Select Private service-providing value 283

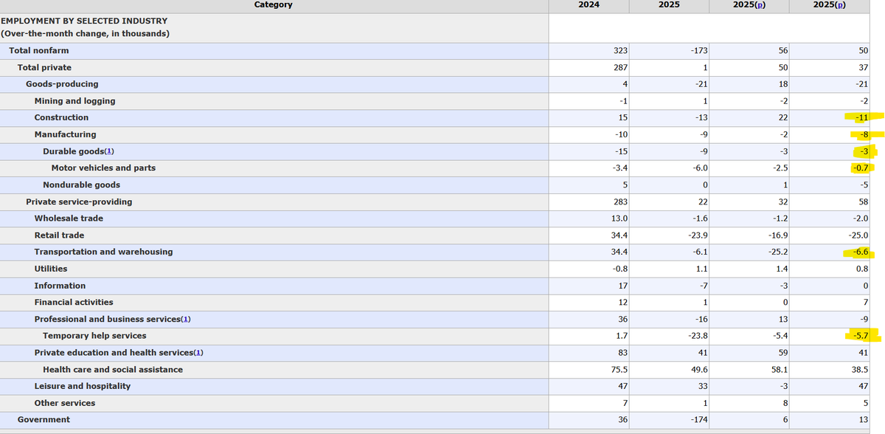coord(620,201)
